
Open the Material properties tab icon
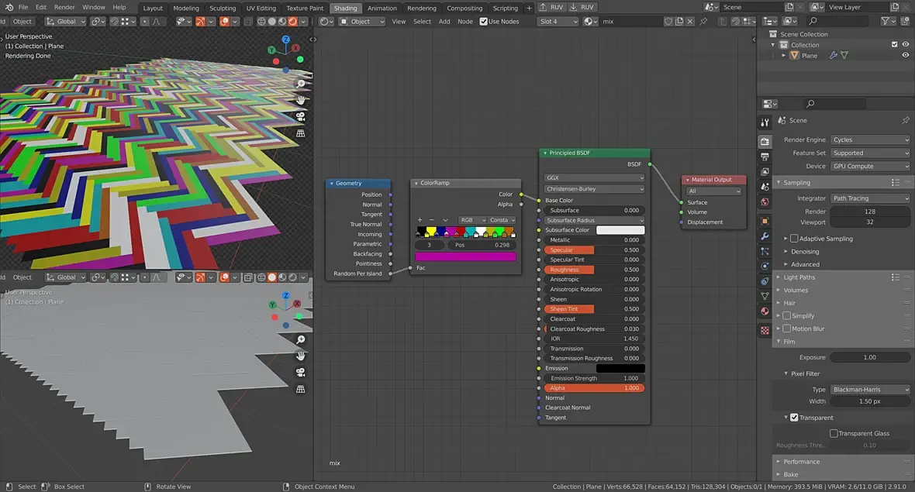765,311
